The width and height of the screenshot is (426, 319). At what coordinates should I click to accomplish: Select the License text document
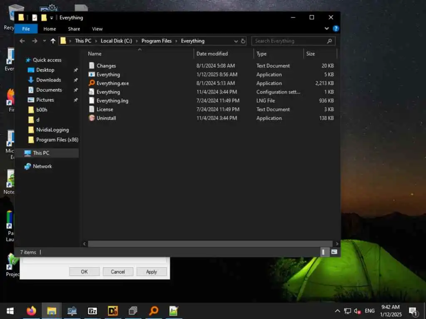point(104,109)
